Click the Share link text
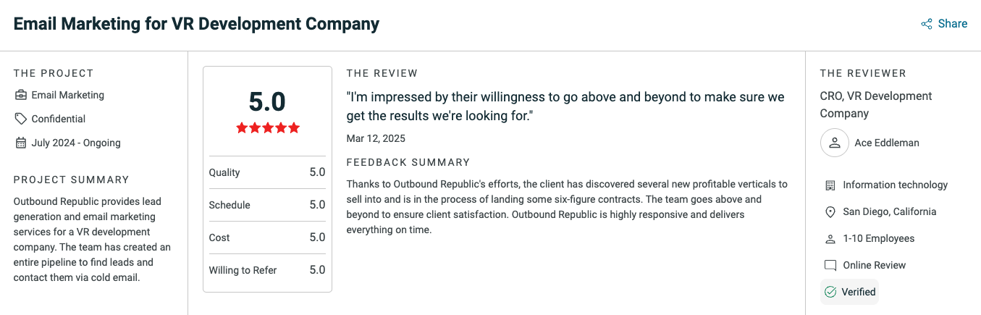Viewport: 981px width, 315px height. point(952,24)
